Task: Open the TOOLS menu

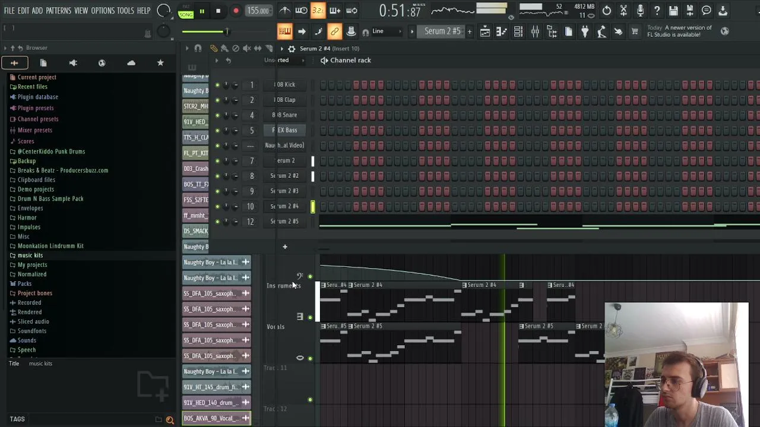Action: click(x=125, y=11)
